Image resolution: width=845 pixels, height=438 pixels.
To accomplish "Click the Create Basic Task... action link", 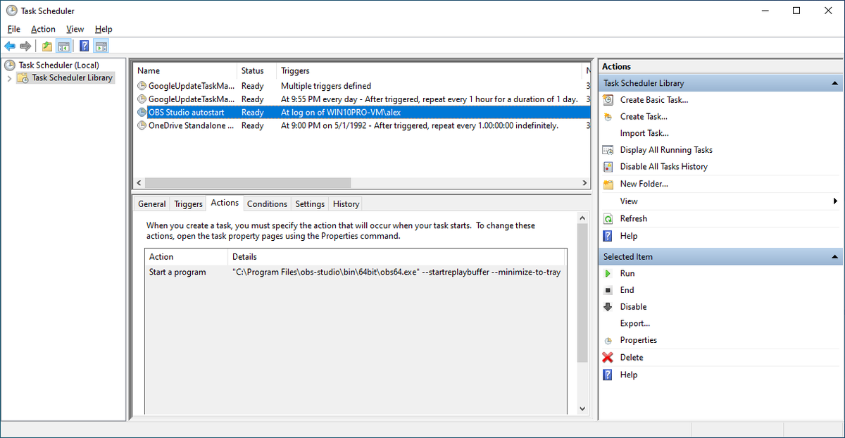I will [654, 100].
